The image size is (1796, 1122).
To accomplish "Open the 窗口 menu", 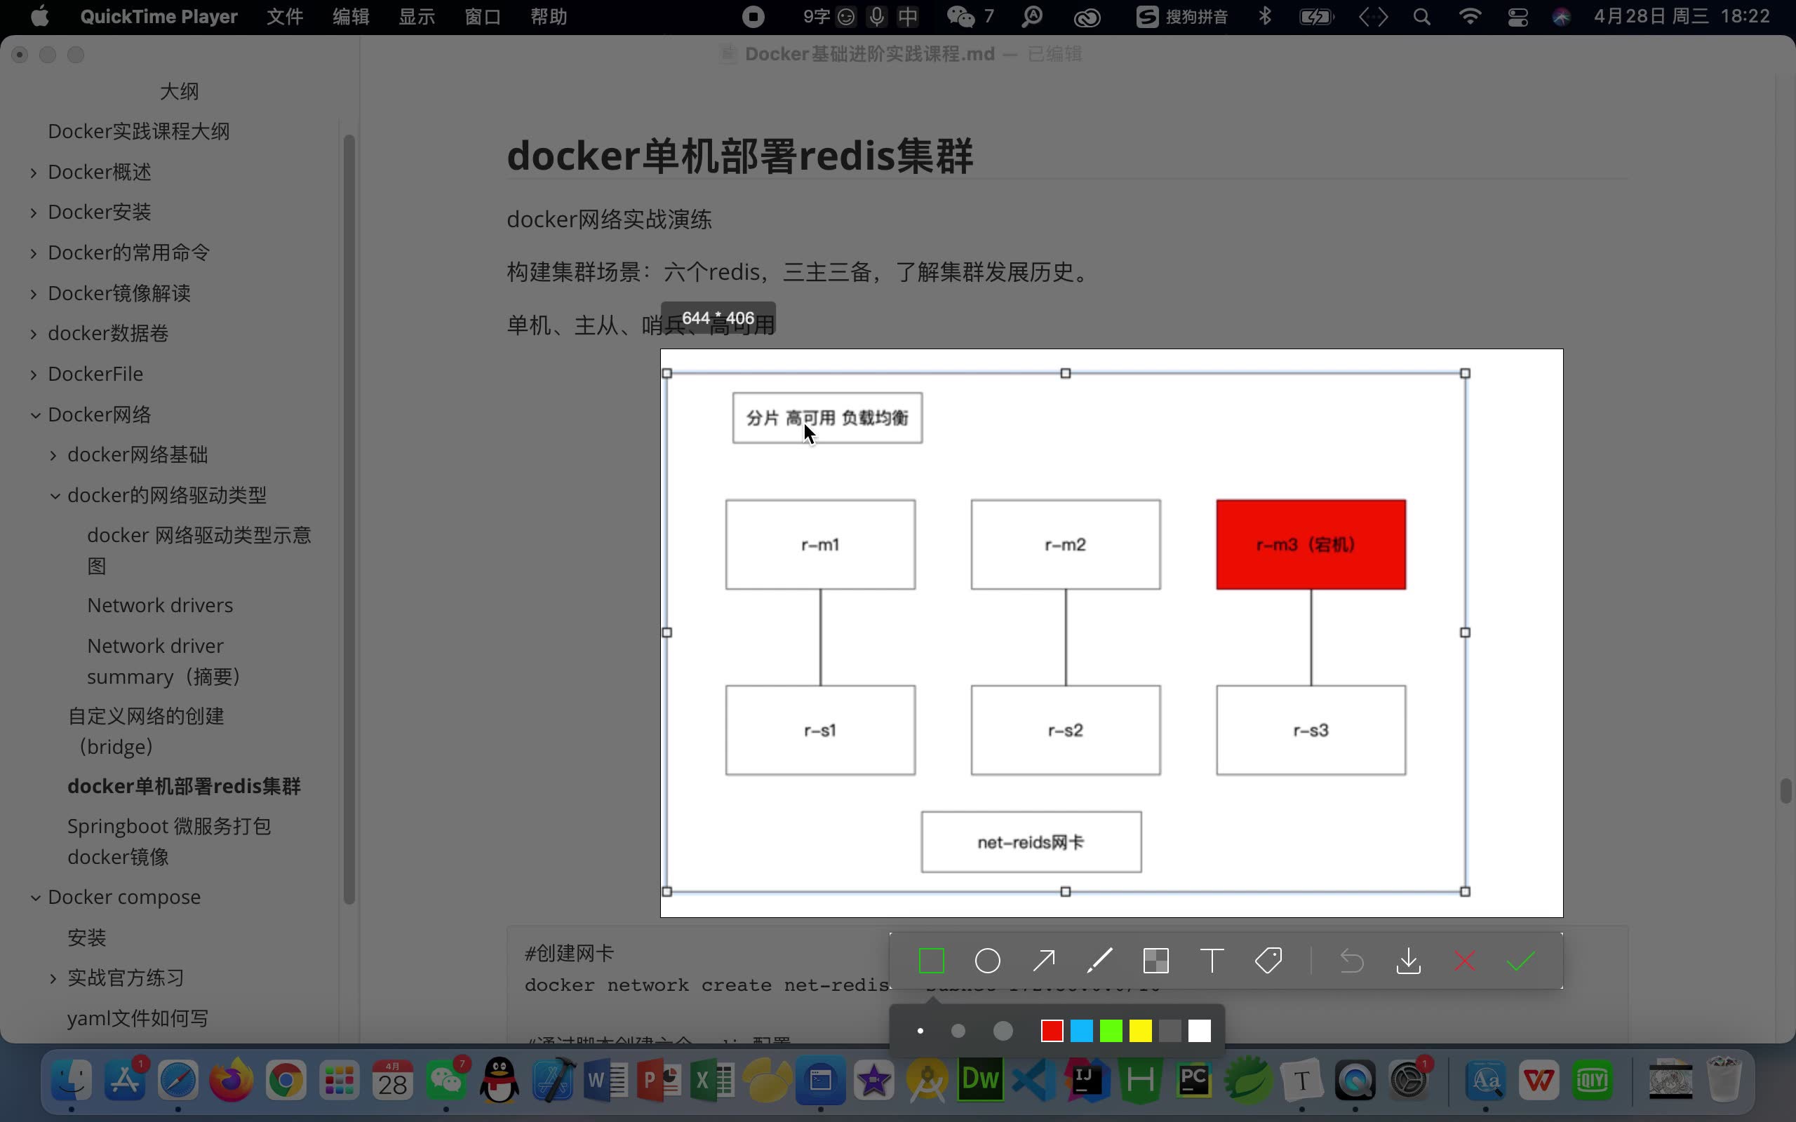I will click(x=483, y=16).
